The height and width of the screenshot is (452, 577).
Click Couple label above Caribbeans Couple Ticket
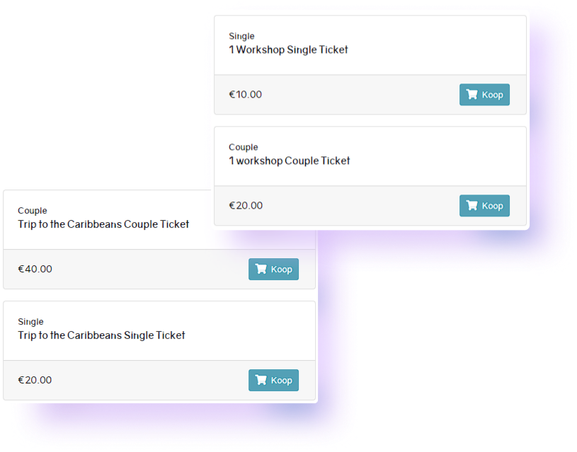tap(33, 211)
